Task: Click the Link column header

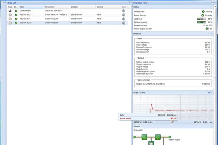Action: point(124,7)
